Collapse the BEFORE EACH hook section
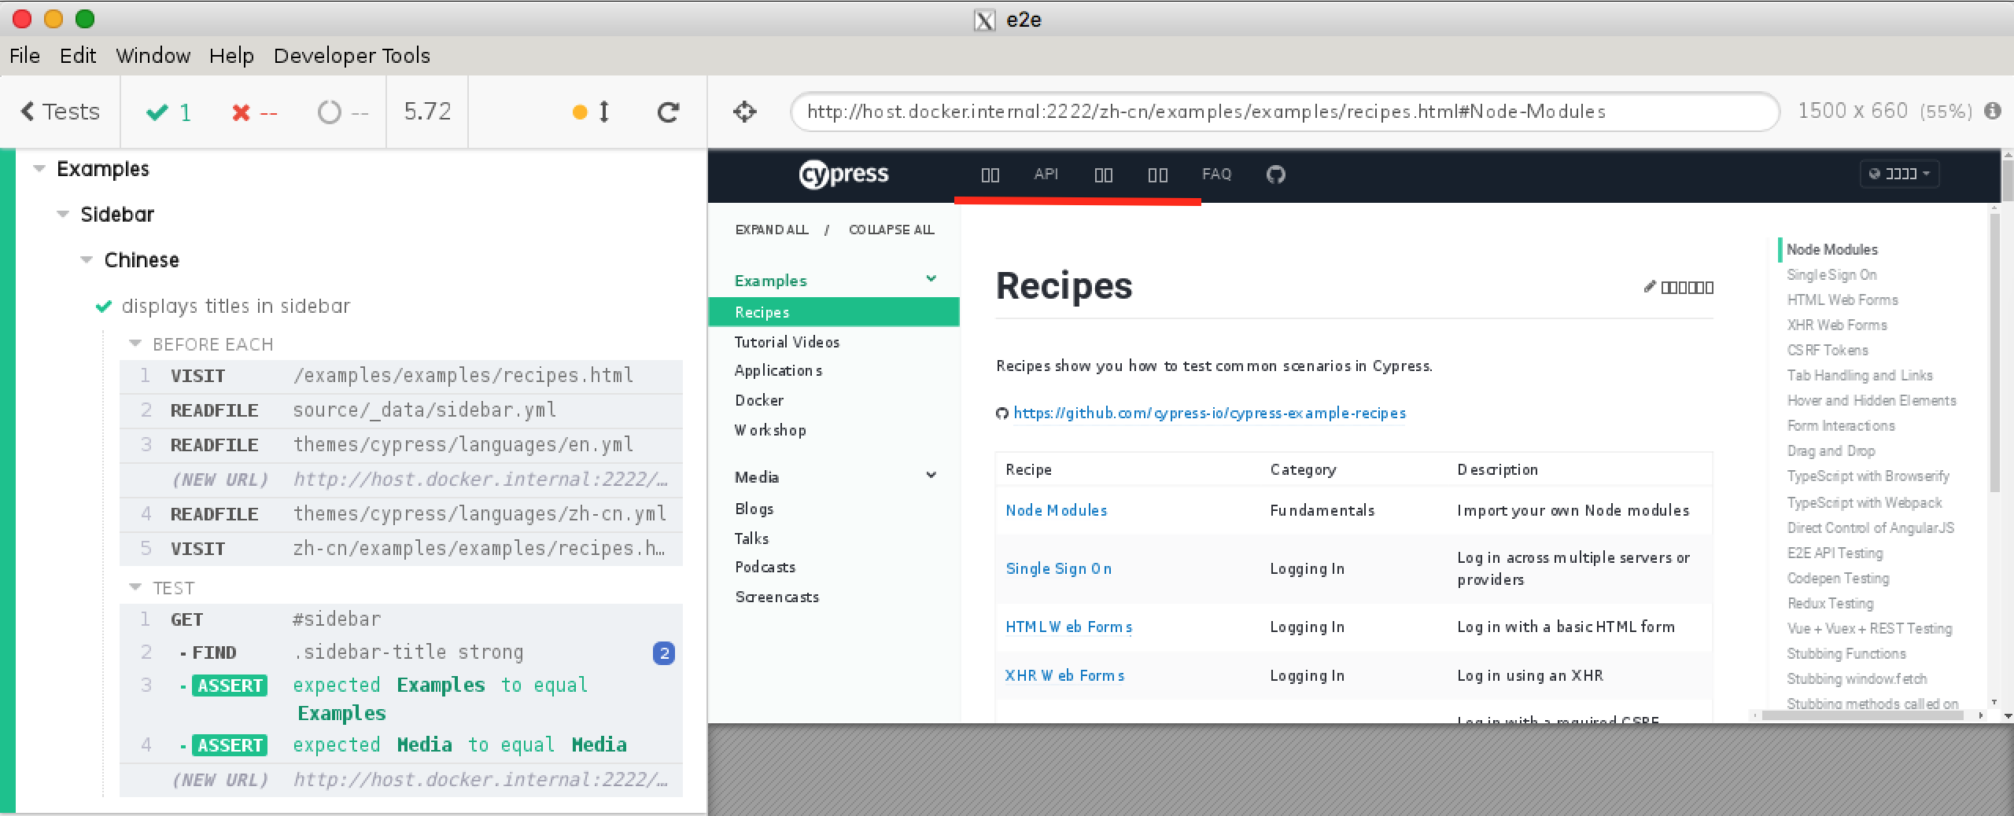This screenshot has width=2014, height=816. coord(135,344)
